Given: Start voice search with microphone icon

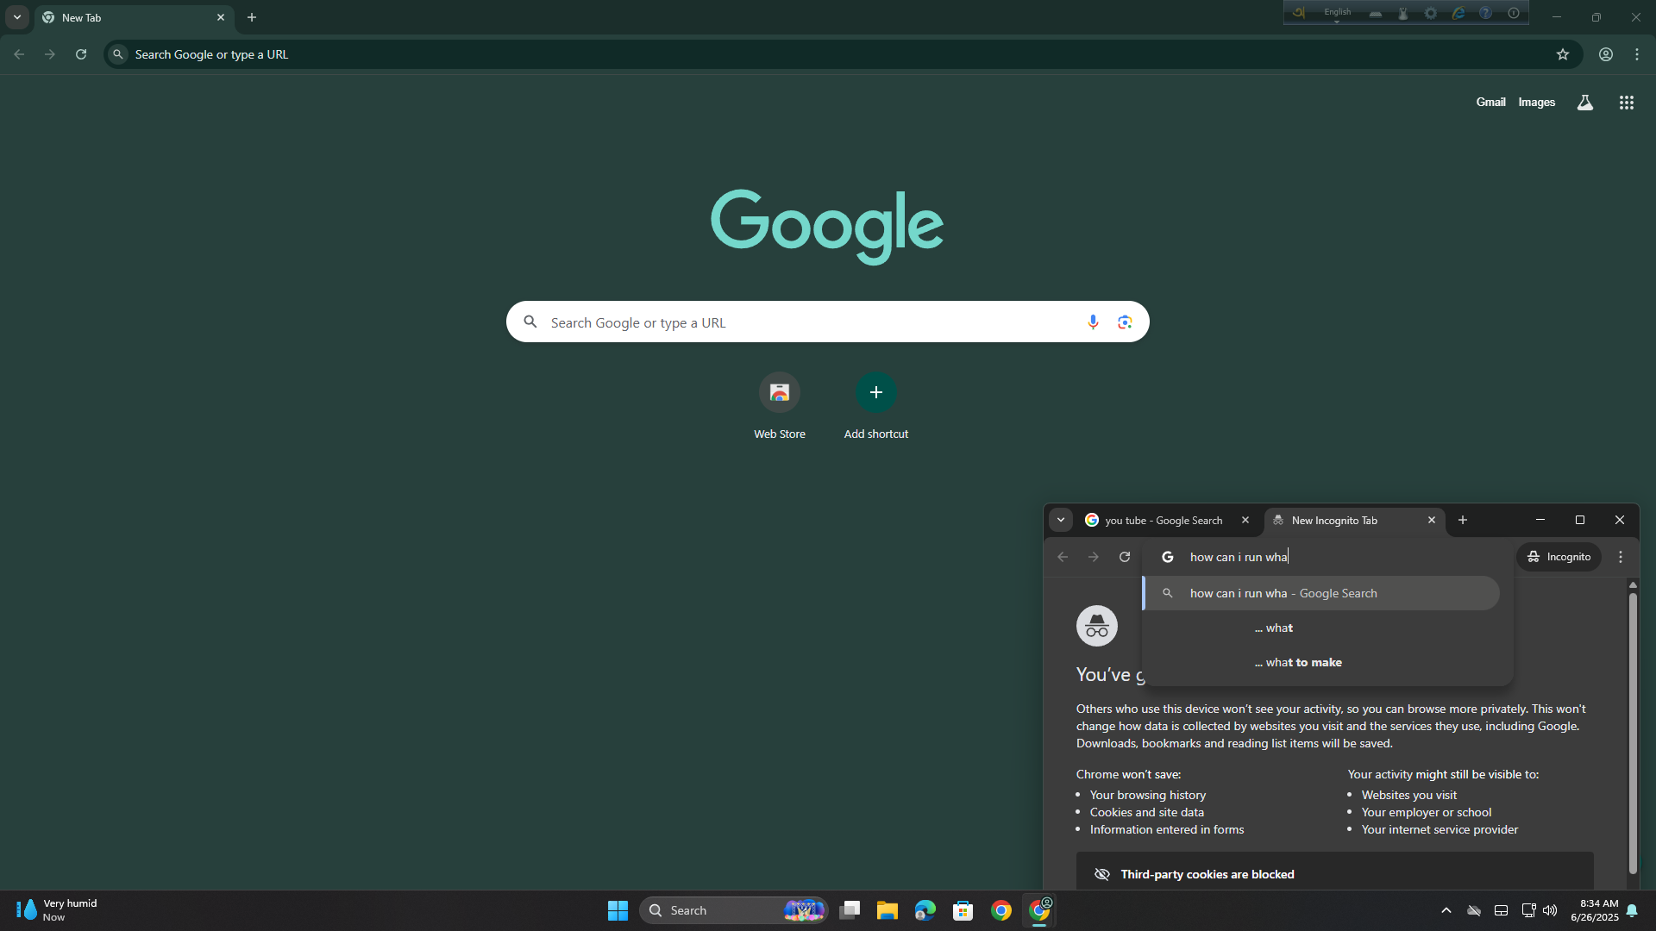Looking at the screenshot, I should [1093, 322].
